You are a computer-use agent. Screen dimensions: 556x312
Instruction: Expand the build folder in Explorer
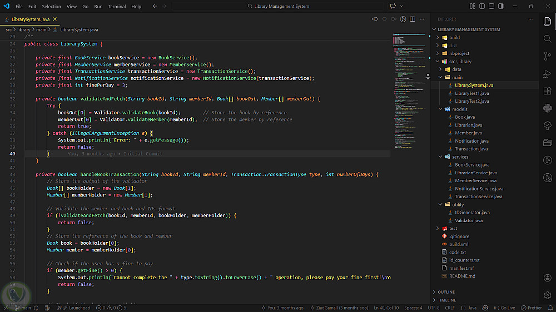click(x=454, y=38)
